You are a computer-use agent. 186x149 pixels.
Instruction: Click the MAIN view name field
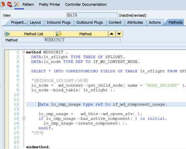coord(92,15)
